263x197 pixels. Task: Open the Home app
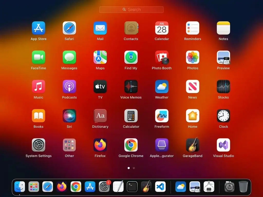(193, 116)
